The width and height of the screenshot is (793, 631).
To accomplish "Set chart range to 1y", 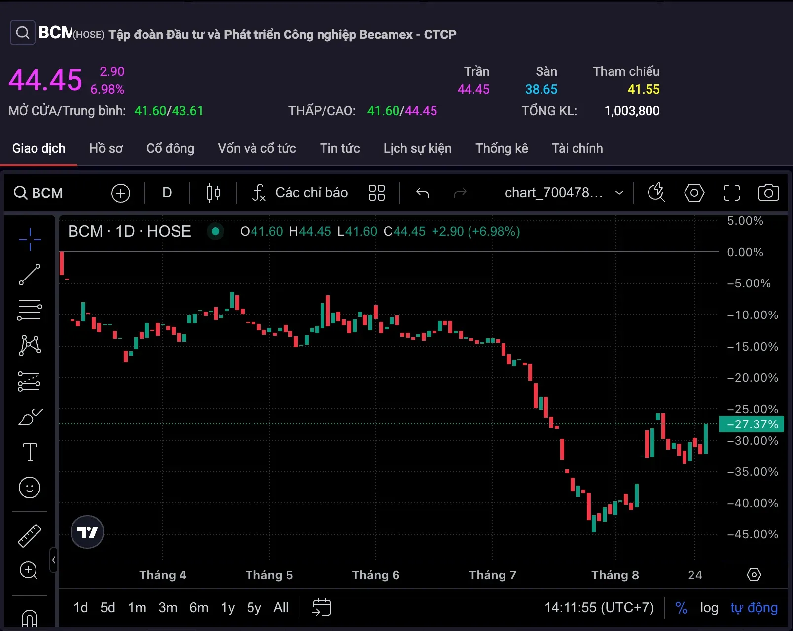I will (228, 608).
